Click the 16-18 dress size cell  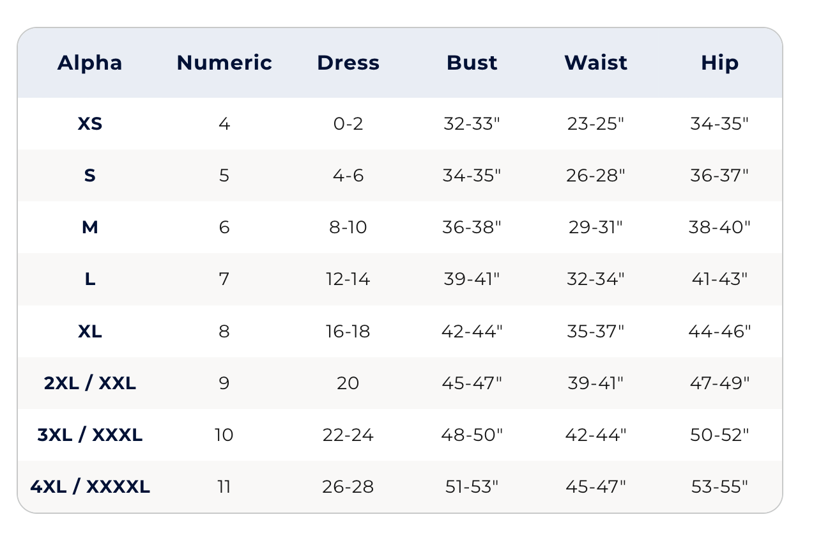click(348, 332)
